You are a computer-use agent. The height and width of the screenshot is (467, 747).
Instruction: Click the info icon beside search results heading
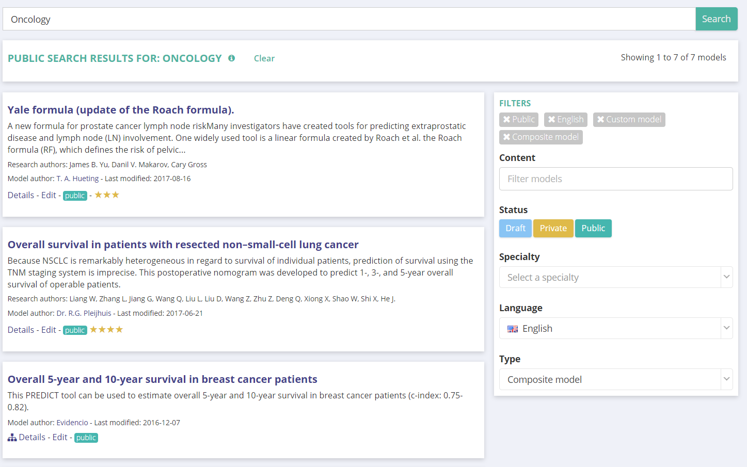pos(231,58)
